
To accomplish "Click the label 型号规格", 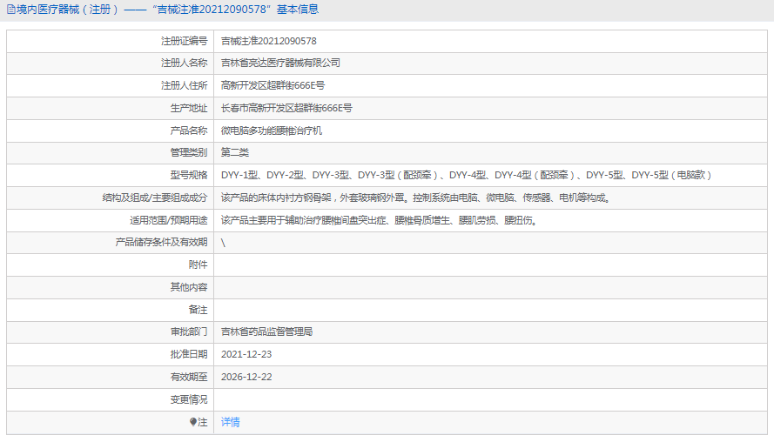I will coord(189,175).
